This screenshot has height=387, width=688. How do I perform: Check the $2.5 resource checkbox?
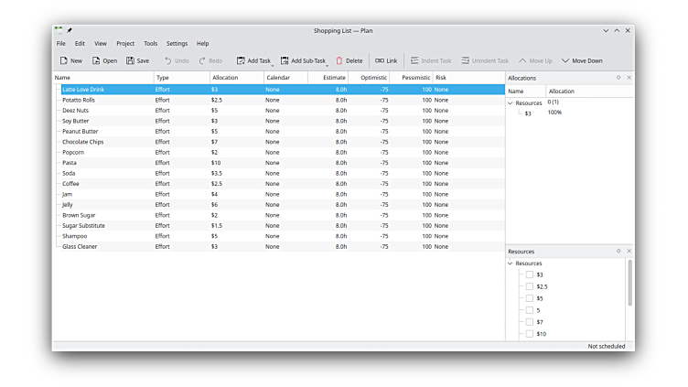pos(530,286)
